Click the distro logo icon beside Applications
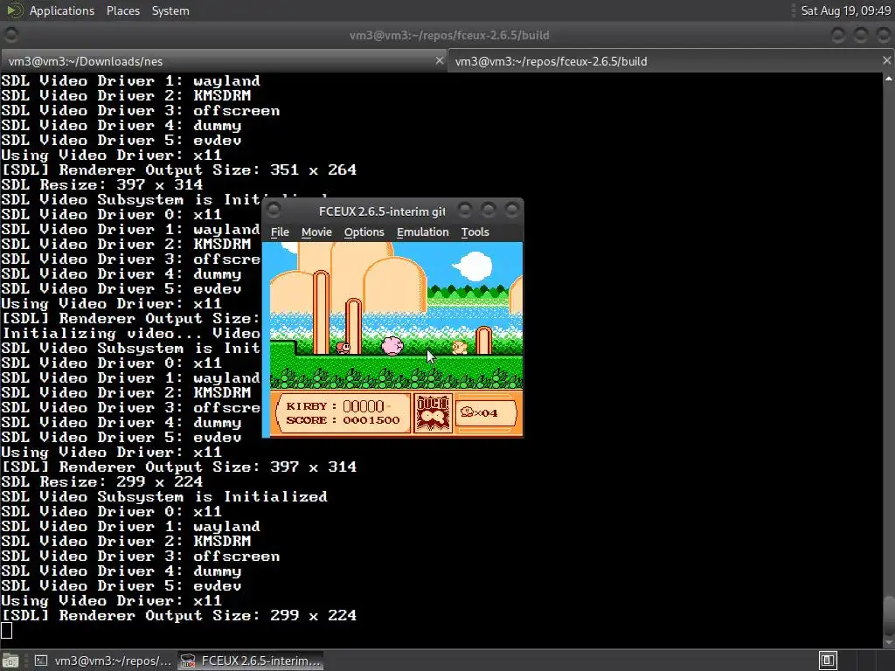Viewport: 895px width, 671px height. click(14, 10)
